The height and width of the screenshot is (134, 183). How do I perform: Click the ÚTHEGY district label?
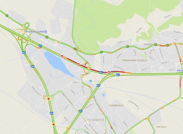[148, 44]
